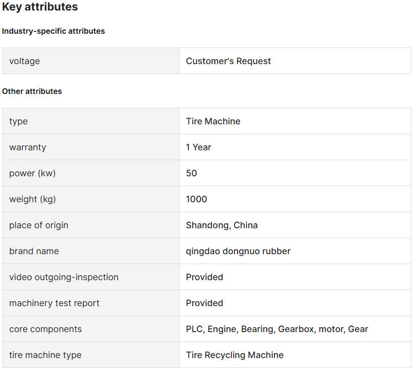Select the core components value list
The image size is (412, 368).
click(x=277, y=329)
